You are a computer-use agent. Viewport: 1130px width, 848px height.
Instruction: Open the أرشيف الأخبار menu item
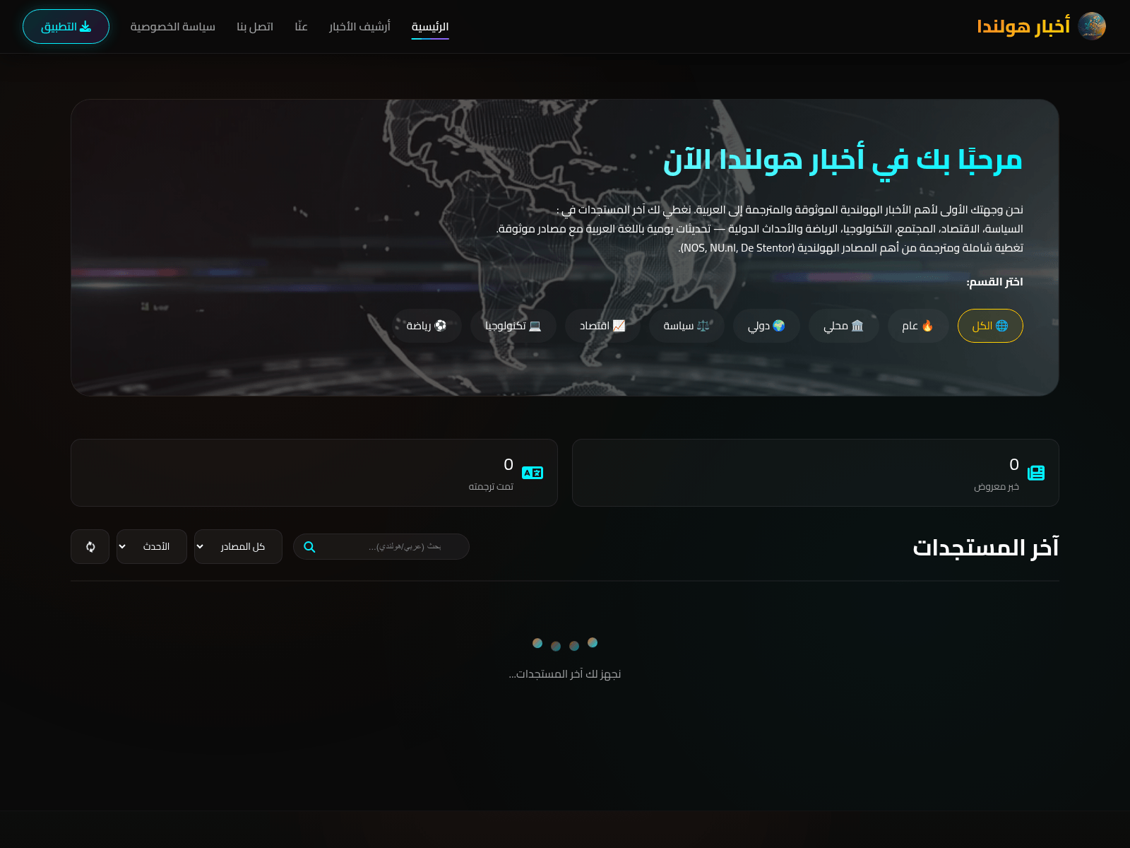pyautogui.click(x=359, y=26)
